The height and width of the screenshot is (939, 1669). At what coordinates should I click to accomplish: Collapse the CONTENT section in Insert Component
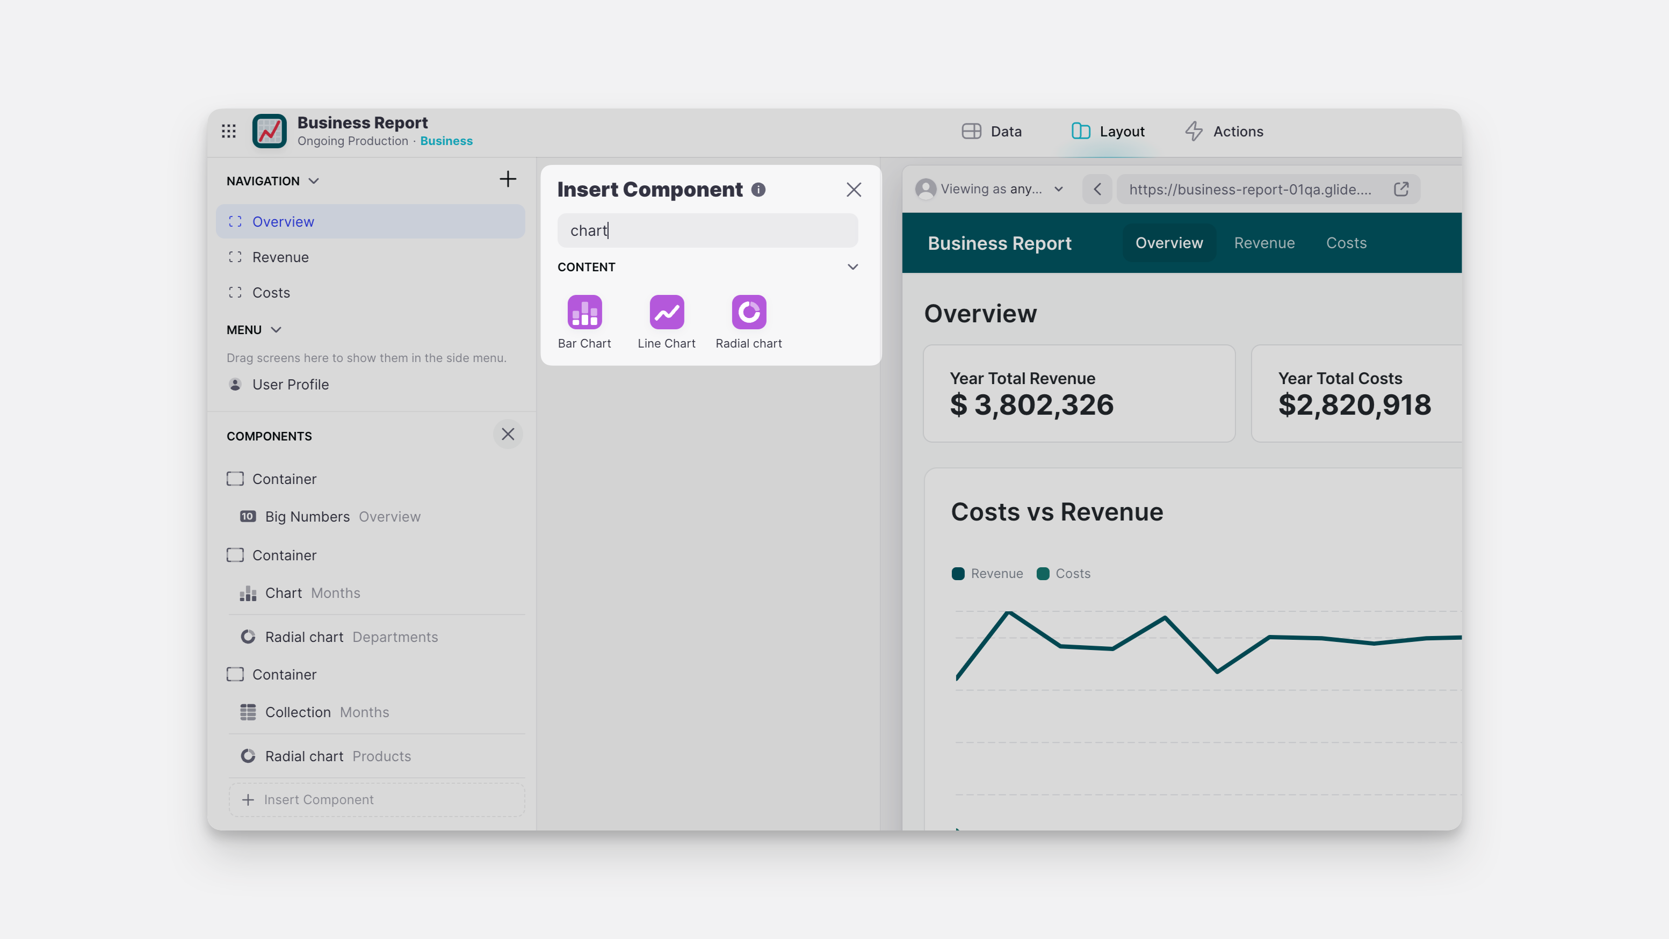(x=852, y=266)
